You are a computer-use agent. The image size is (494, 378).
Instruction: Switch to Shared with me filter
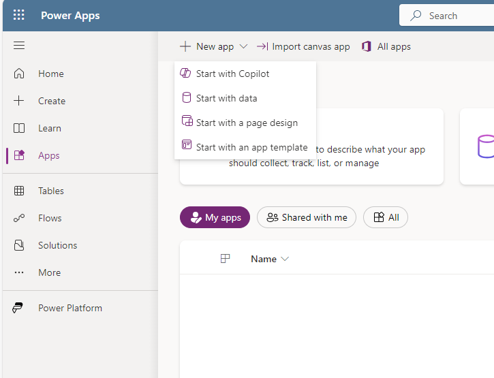[307, 217]
